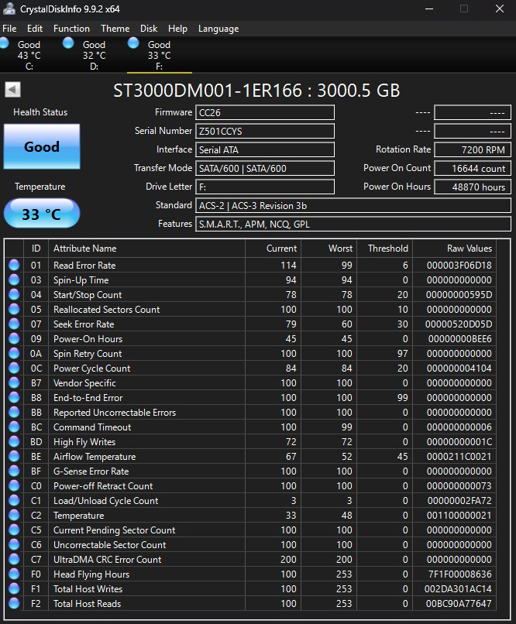Open the Theme menu
This screenshot has width=516, height=624.
pyautogui.click(x=115, y=29)
